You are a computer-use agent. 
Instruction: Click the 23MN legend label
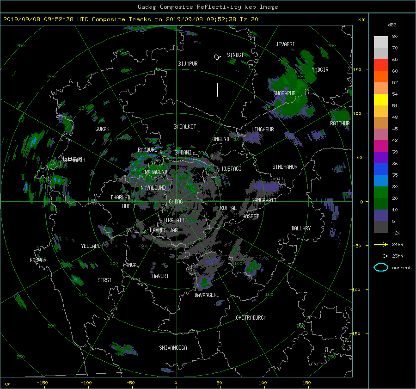pos(398,256)
